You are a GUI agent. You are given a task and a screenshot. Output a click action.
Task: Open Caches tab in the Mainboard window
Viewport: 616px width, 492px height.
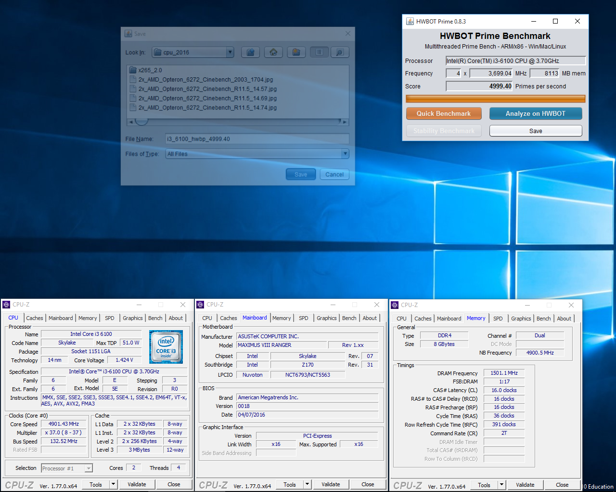tap(229, 318)
